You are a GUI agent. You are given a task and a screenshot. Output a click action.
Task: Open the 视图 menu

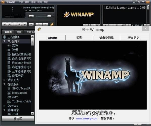click(x=40, y=2)
